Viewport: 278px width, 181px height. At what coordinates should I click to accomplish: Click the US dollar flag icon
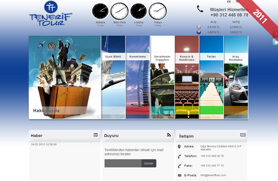[199, 27]
